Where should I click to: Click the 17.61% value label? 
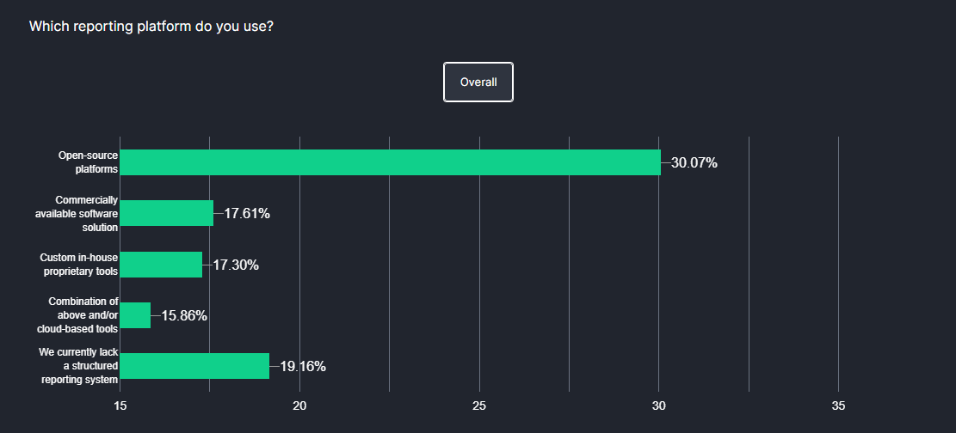click(x=247, y=214)
